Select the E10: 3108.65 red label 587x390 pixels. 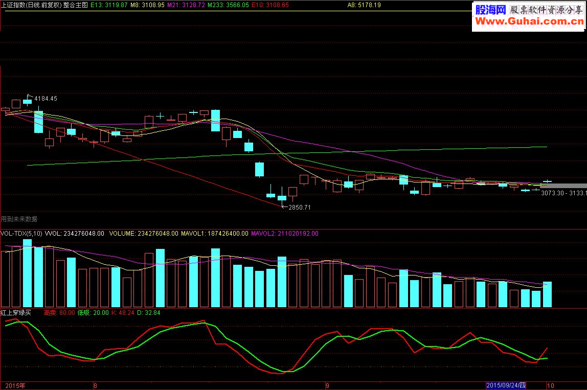pyautogui.click(x=270, y=5)
